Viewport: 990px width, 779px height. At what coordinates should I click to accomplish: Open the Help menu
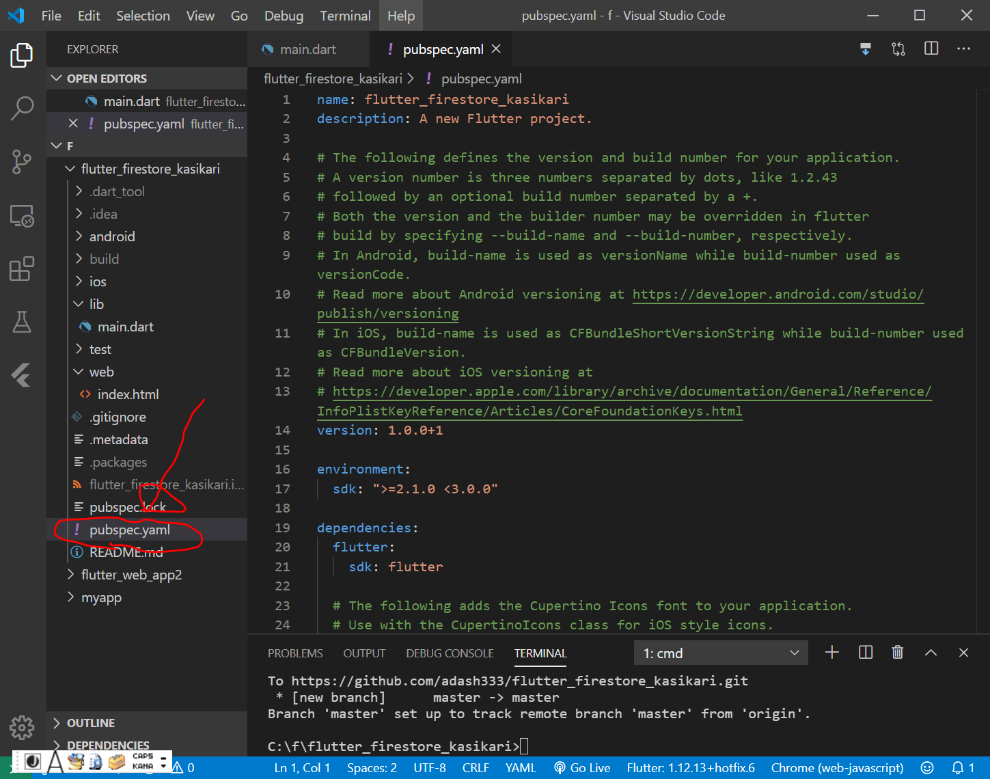tap(401, 16)
